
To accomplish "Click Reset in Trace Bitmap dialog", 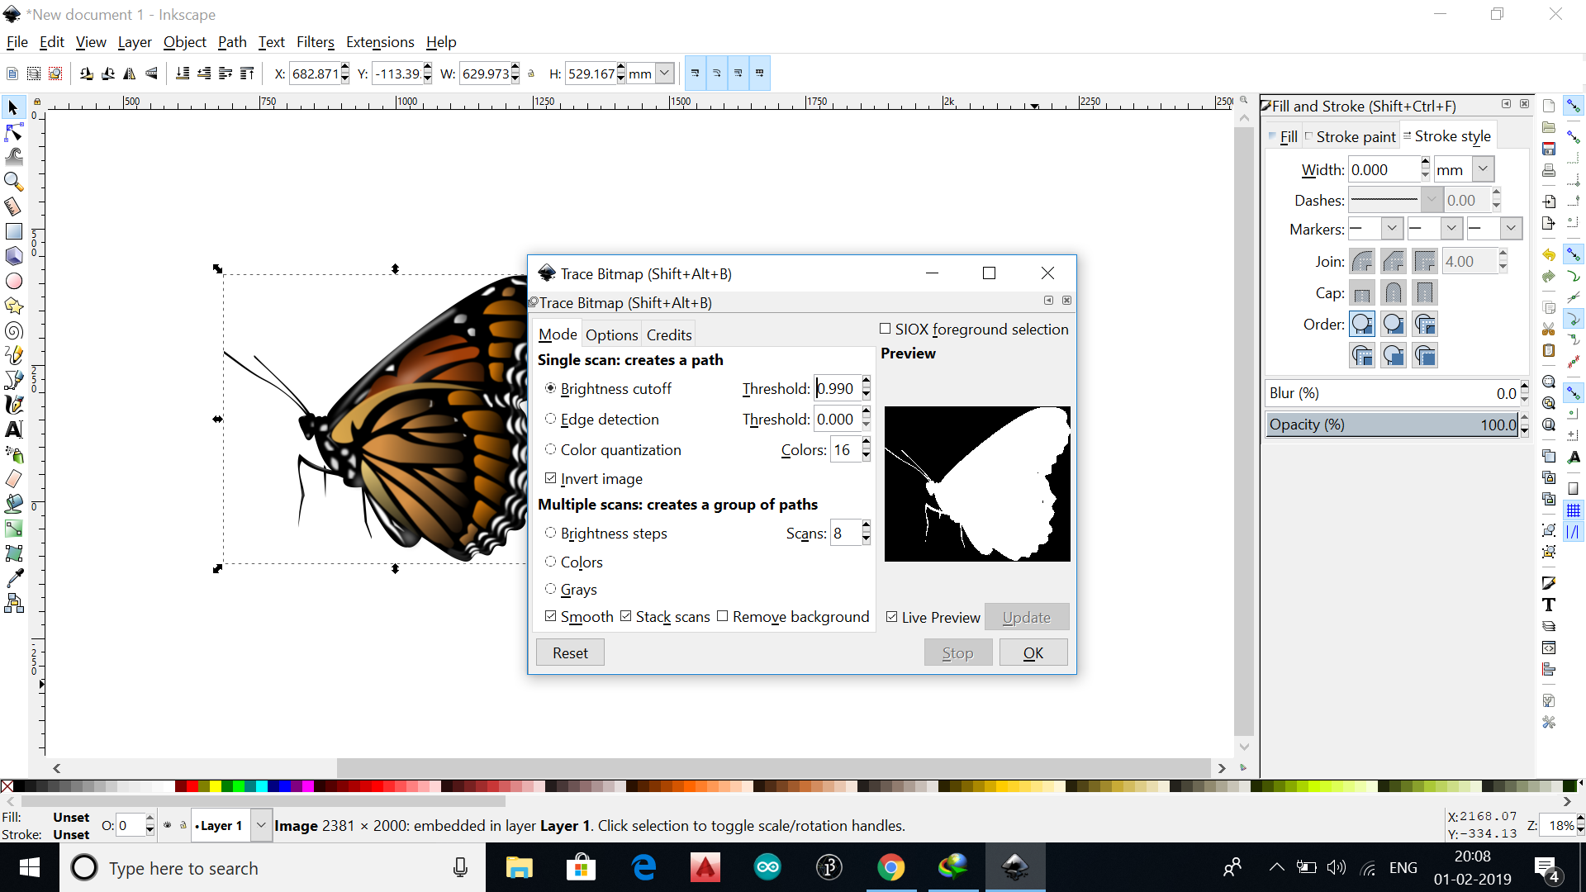I will click(x=570, y=652).
